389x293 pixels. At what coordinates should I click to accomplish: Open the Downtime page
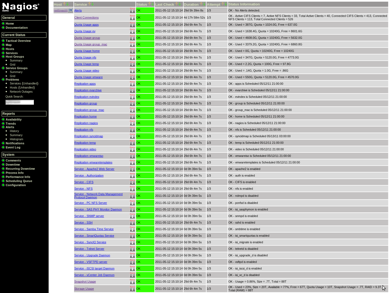click(13, 165)
